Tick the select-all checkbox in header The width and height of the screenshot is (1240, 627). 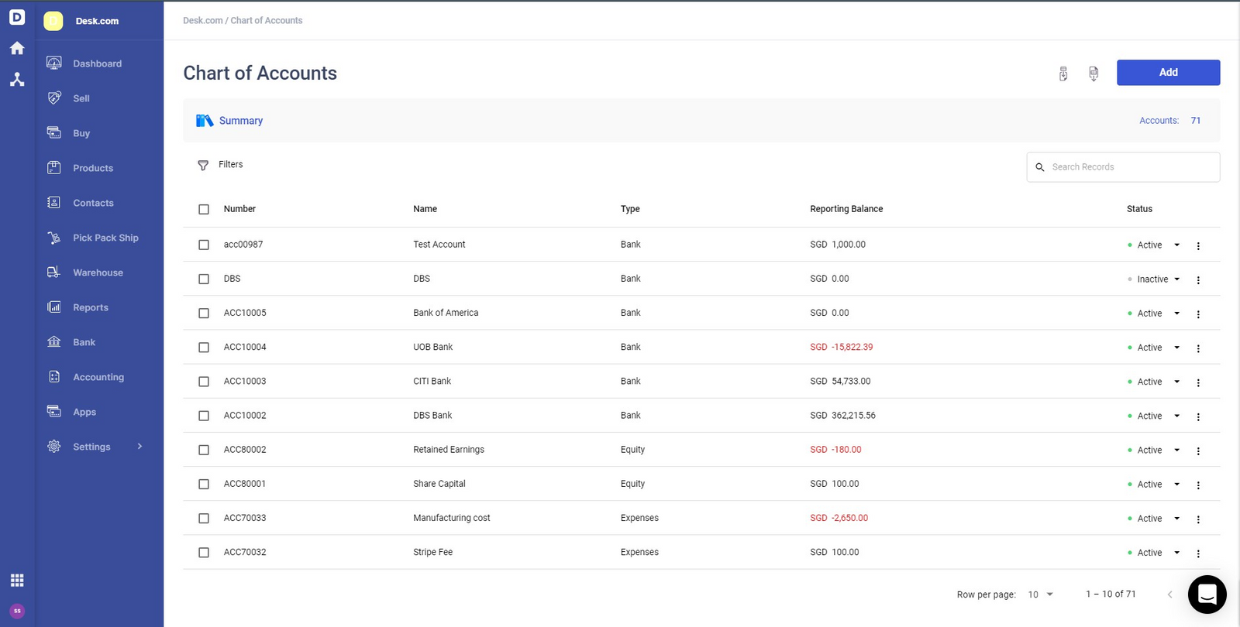coord(204,209)
